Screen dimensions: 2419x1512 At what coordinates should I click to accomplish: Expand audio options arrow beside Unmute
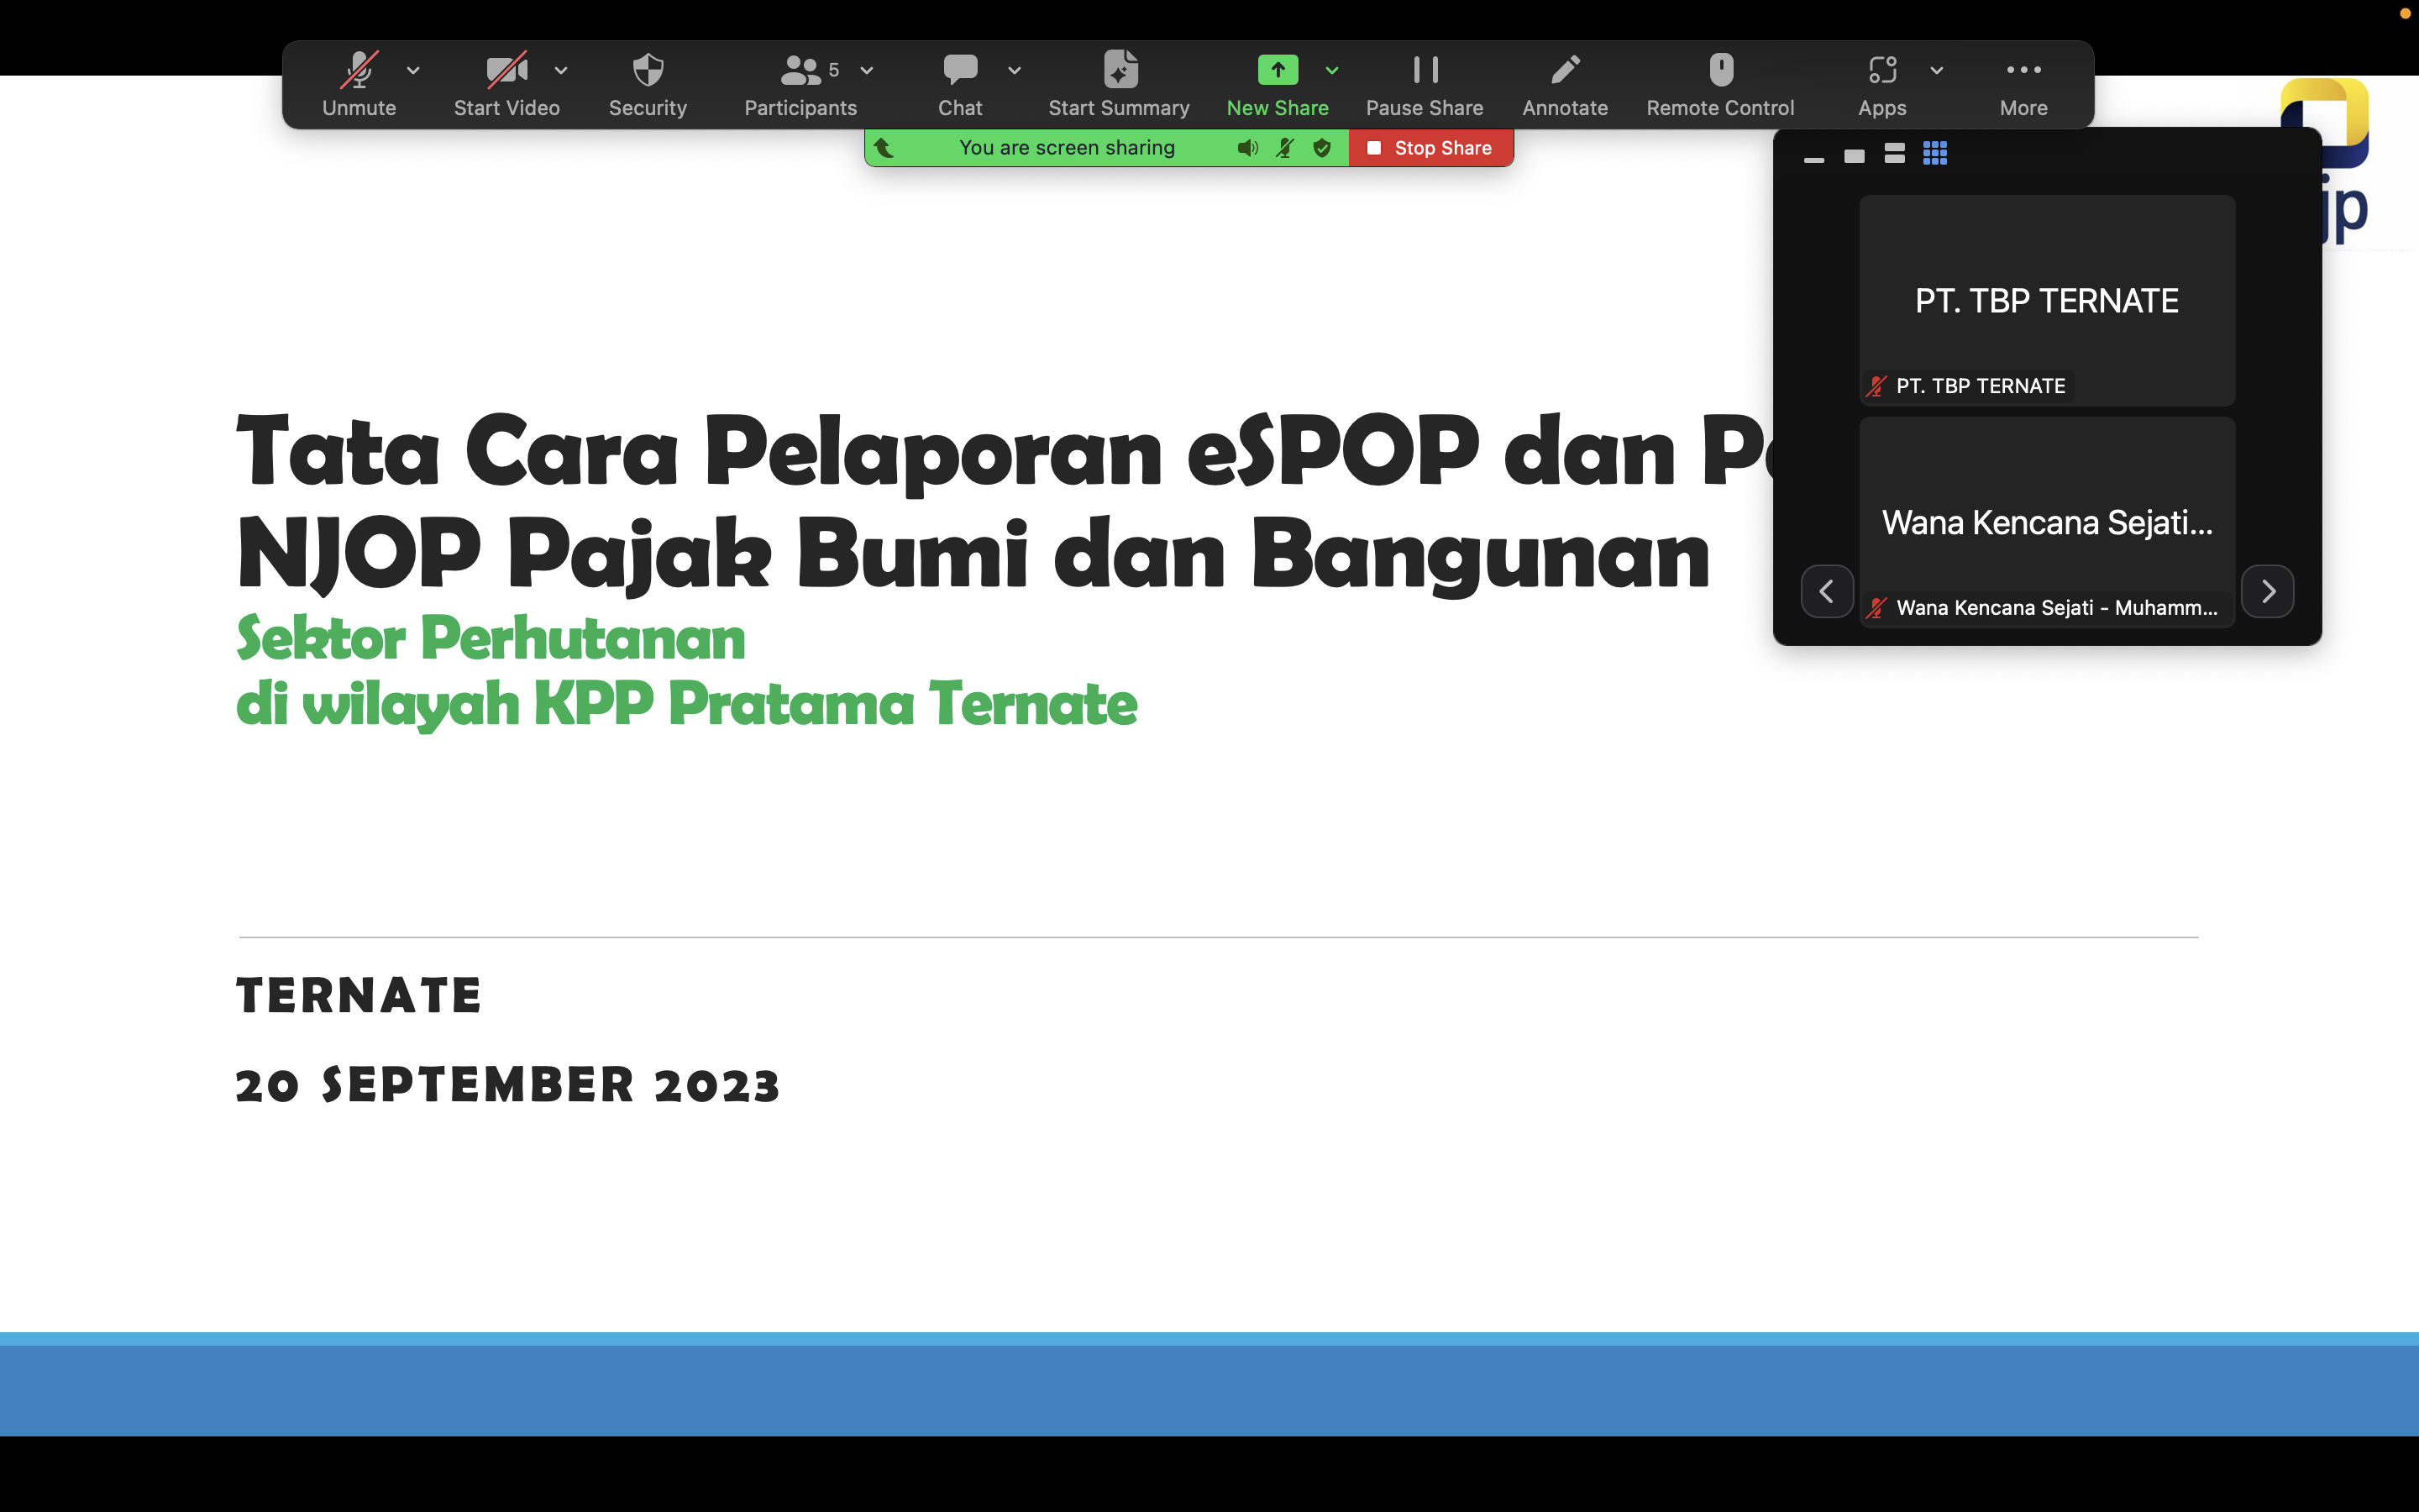point(413,70)
